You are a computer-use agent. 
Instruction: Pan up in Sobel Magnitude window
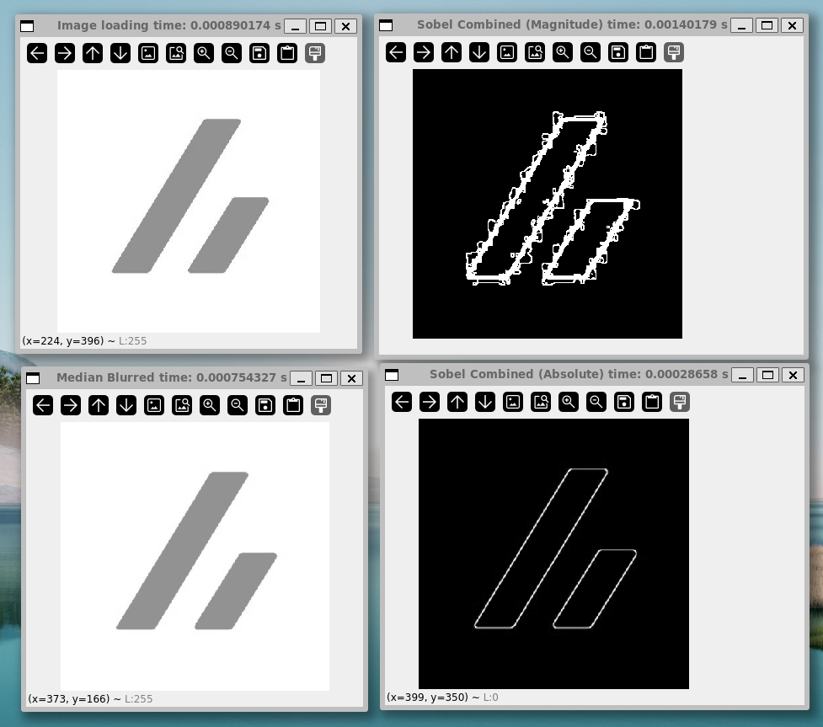tap(452, 52)
